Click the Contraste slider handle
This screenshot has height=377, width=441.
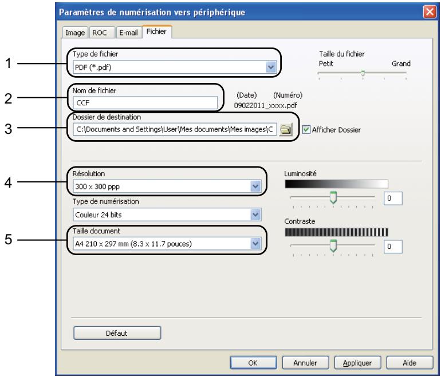click(x=333, y=246)
